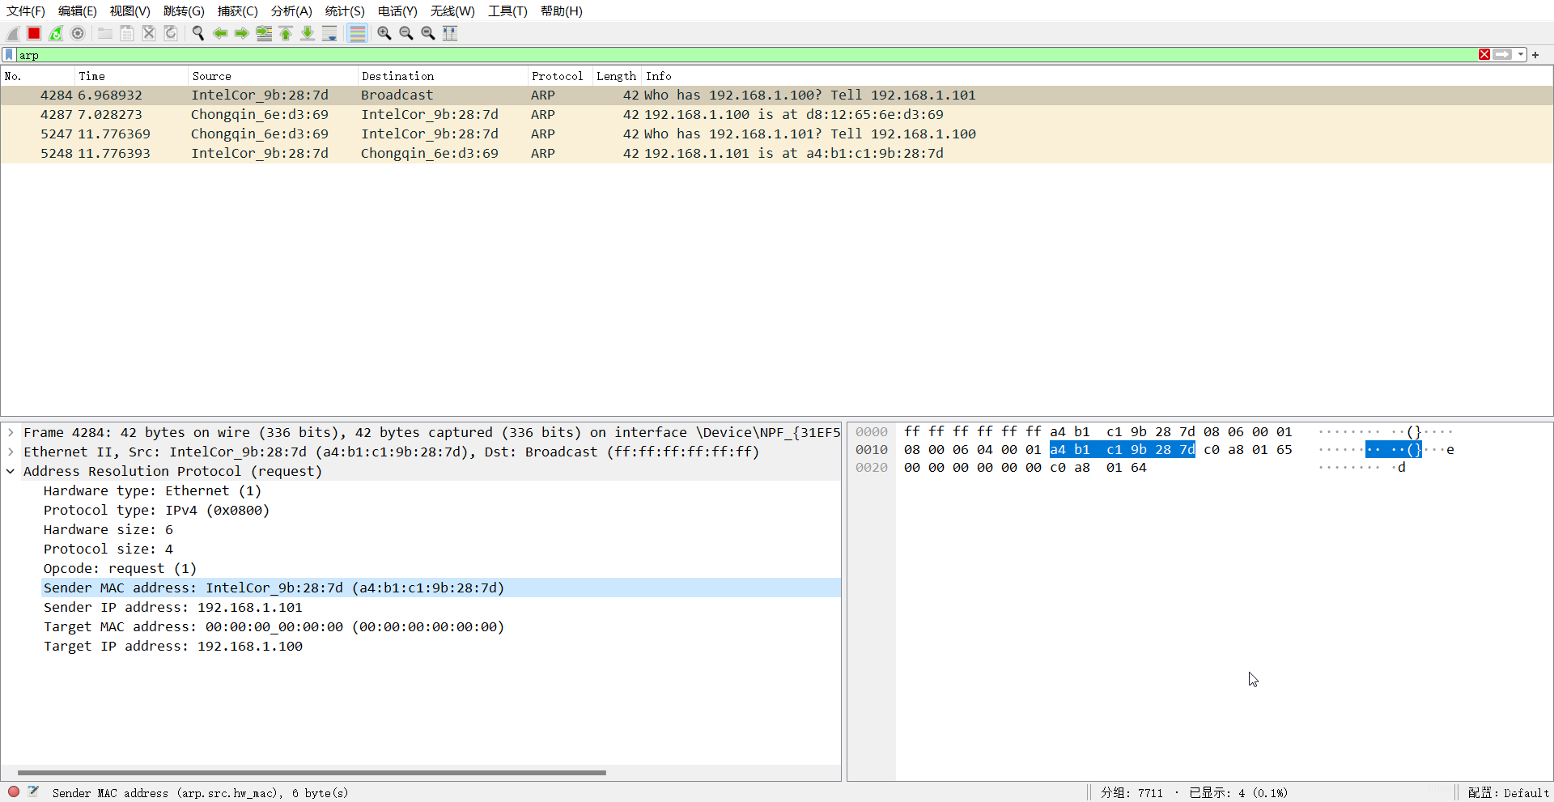The width and height of the screenshot is (1554, 802).
Task: Sort packets by the No. column header
Action: 37,76
